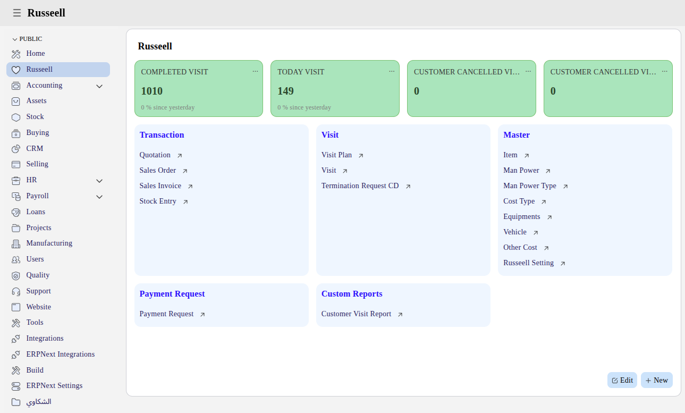Expand the Payroll submenu chevron
The image size is (685, 413).
click(99, 197)
